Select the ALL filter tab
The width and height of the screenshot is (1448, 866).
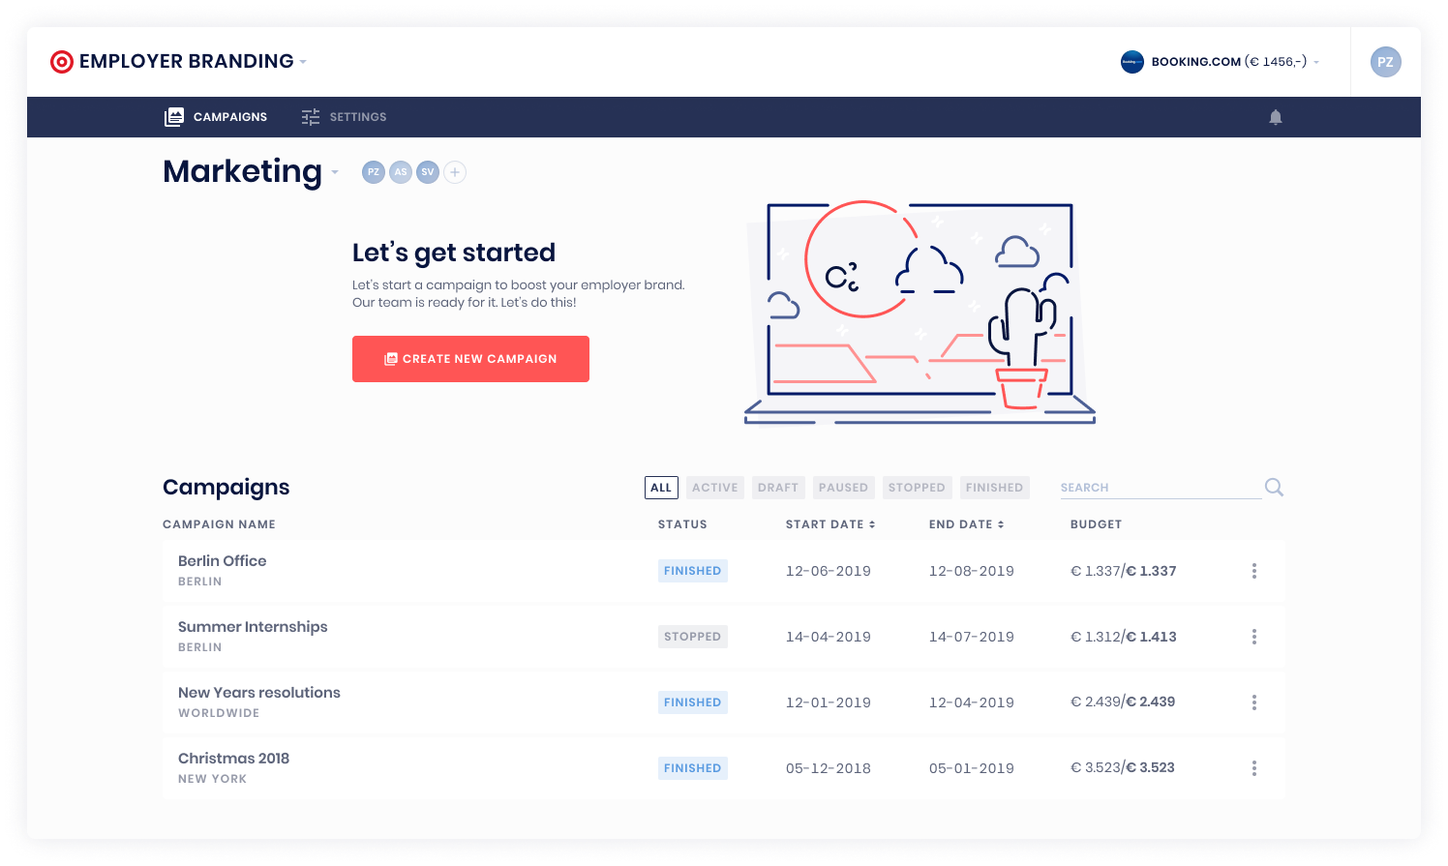[x=661, y=488]
